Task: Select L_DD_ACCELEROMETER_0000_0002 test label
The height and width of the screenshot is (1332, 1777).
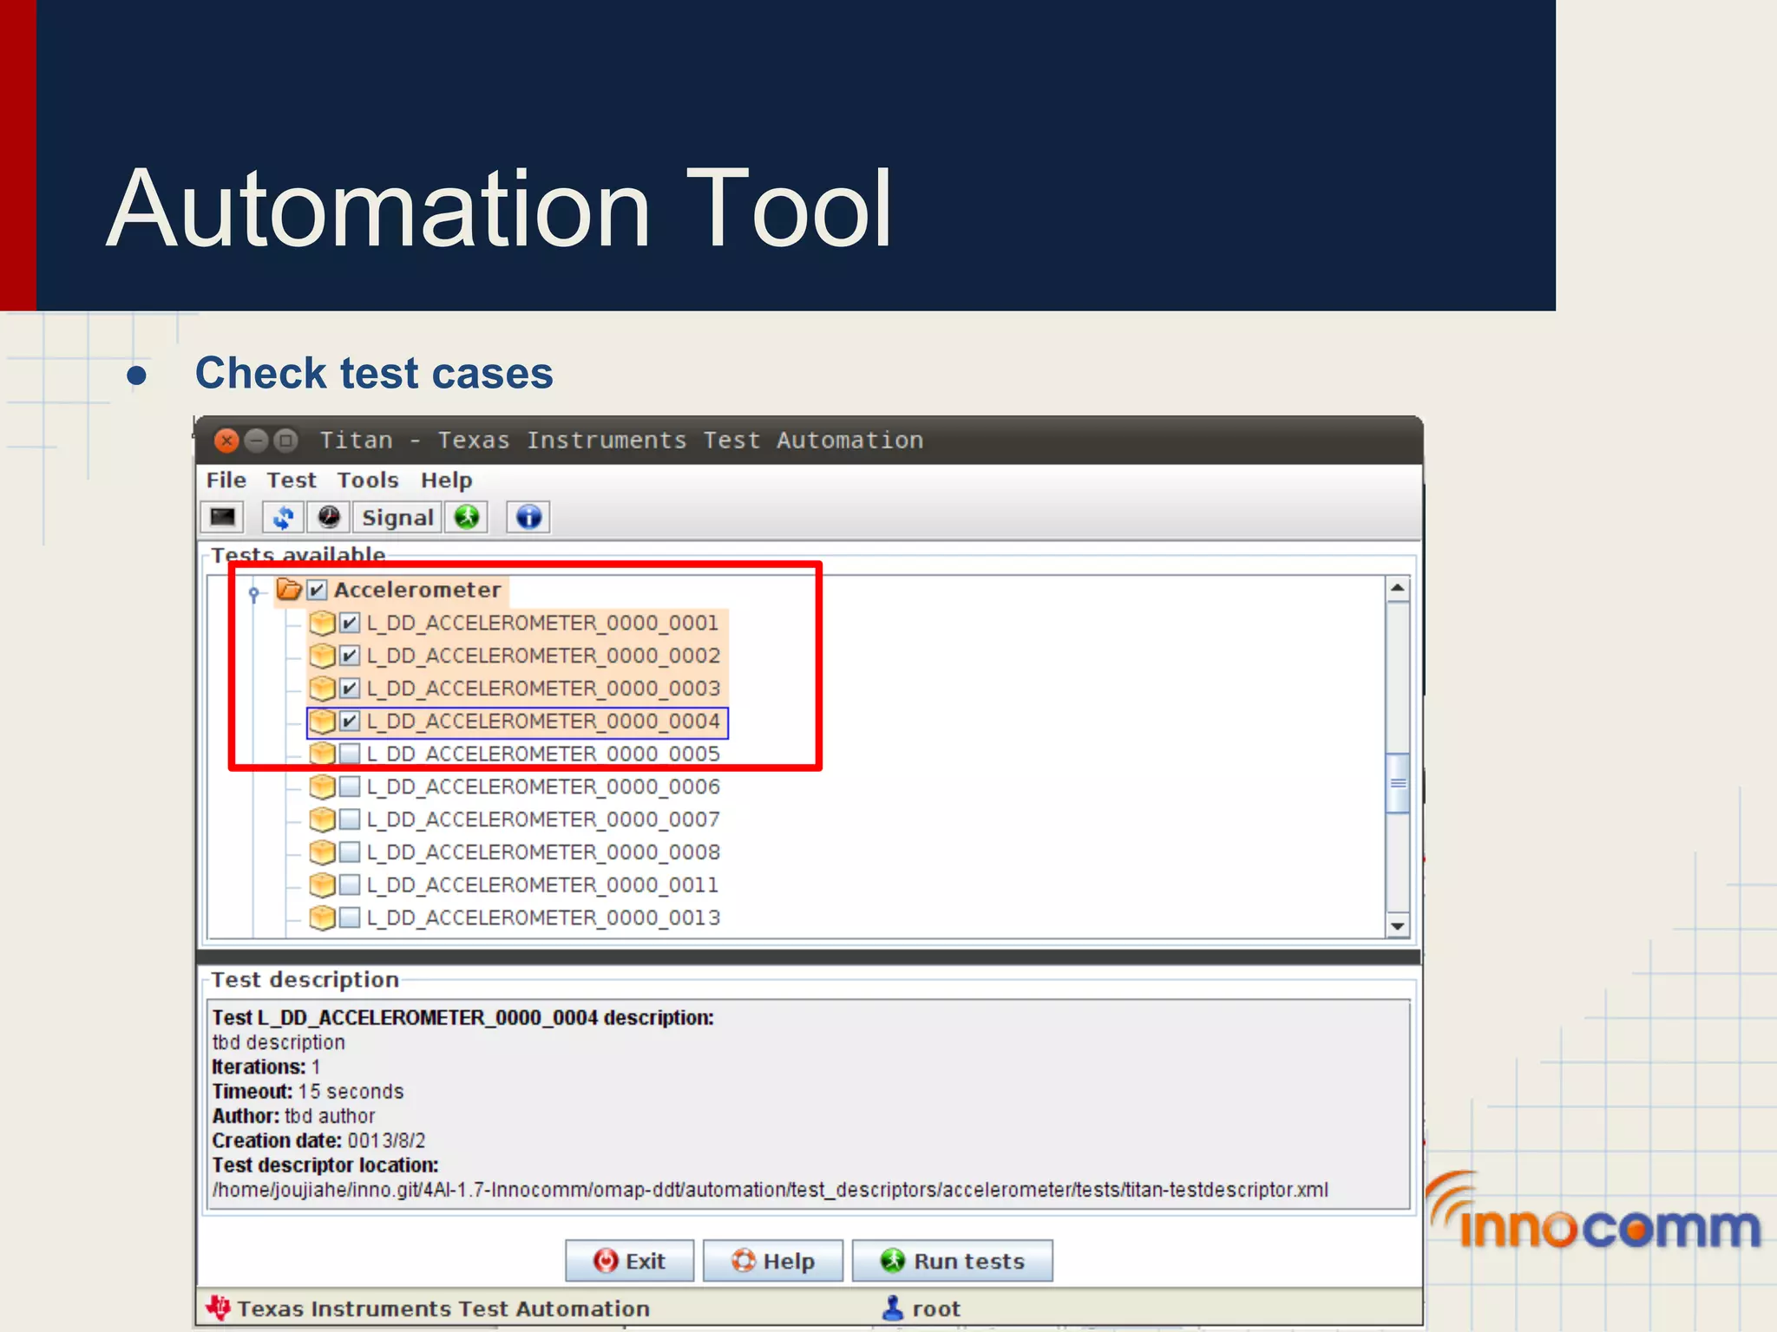Action: pos(543,656)
